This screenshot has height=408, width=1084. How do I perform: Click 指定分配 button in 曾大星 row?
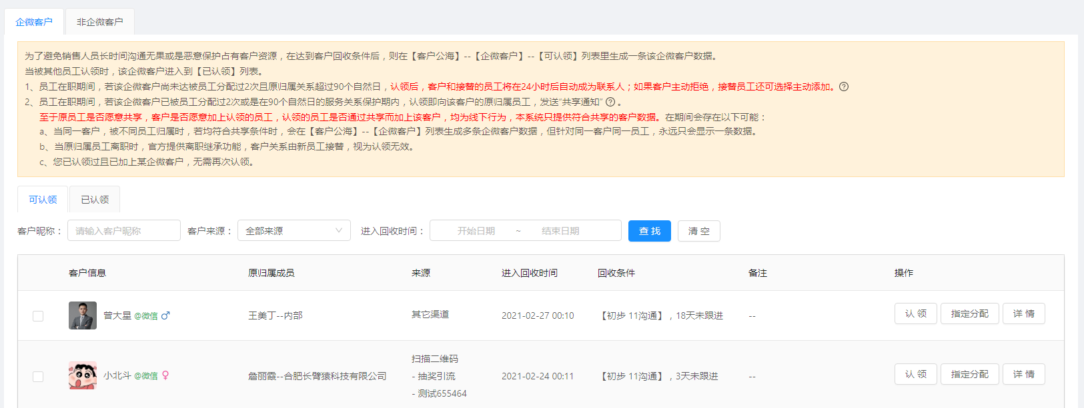(970, 313)
